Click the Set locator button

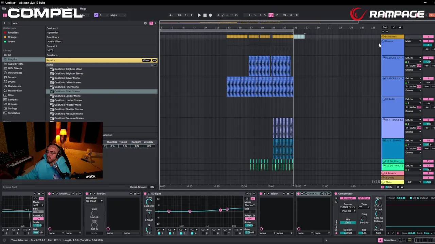[x=385, y=27]
